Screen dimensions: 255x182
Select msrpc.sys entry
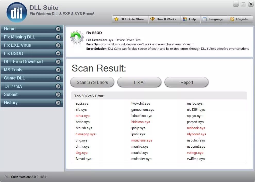(195, 104)
